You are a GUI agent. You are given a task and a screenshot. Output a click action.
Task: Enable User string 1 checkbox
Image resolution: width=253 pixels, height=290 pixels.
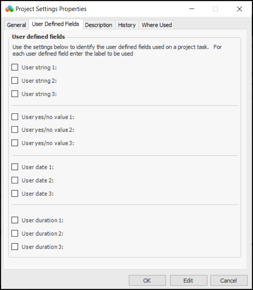click(15, 67)
